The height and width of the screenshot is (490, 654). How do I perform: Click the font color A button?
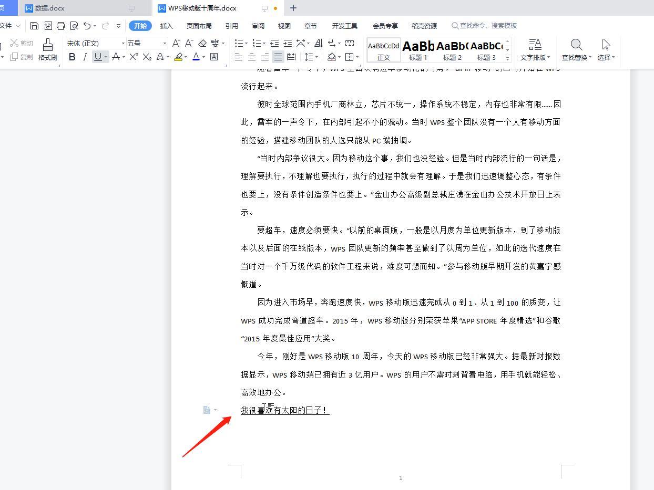pos(196,57)
